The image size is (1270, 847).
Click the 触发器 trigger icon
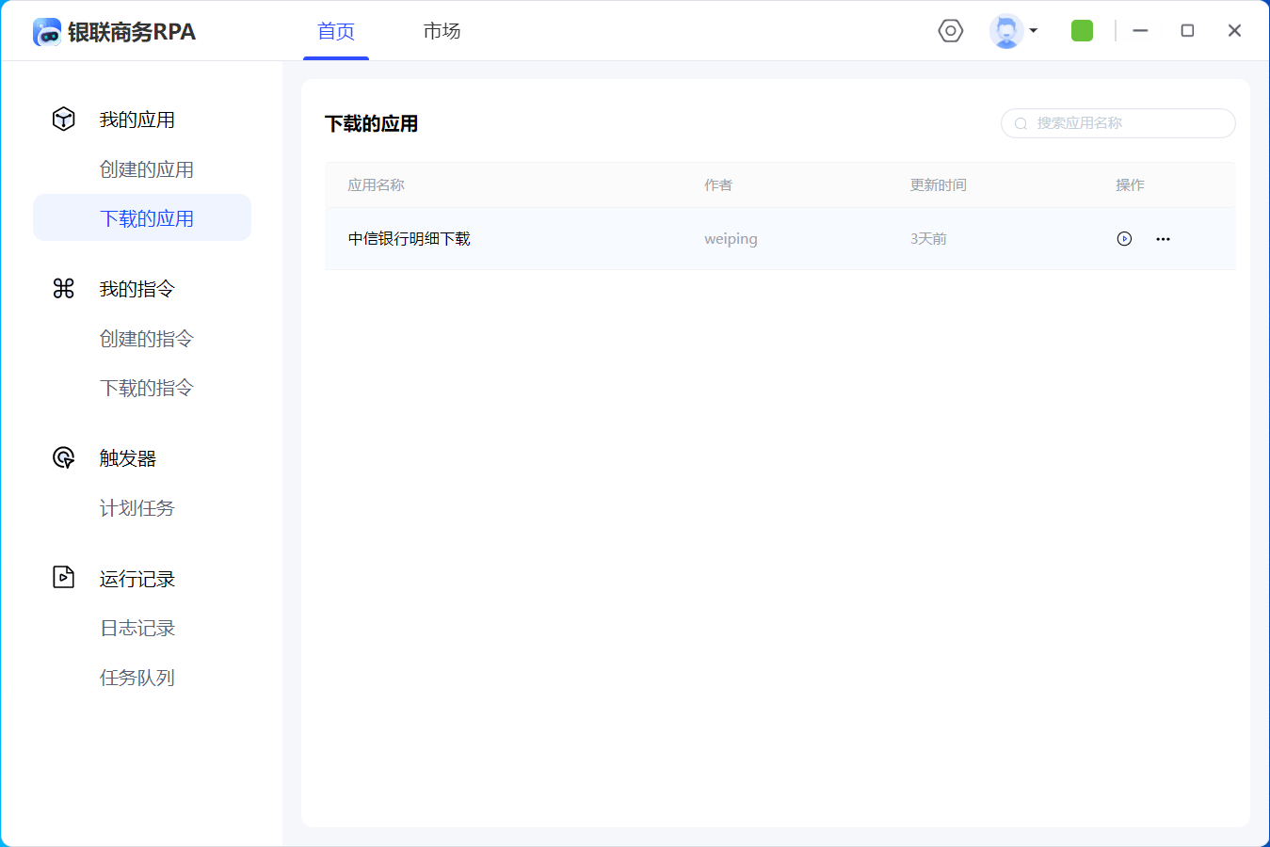(63, 458)
